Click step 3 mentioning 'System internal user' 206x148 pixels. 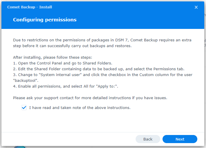(x=103, y=75)
